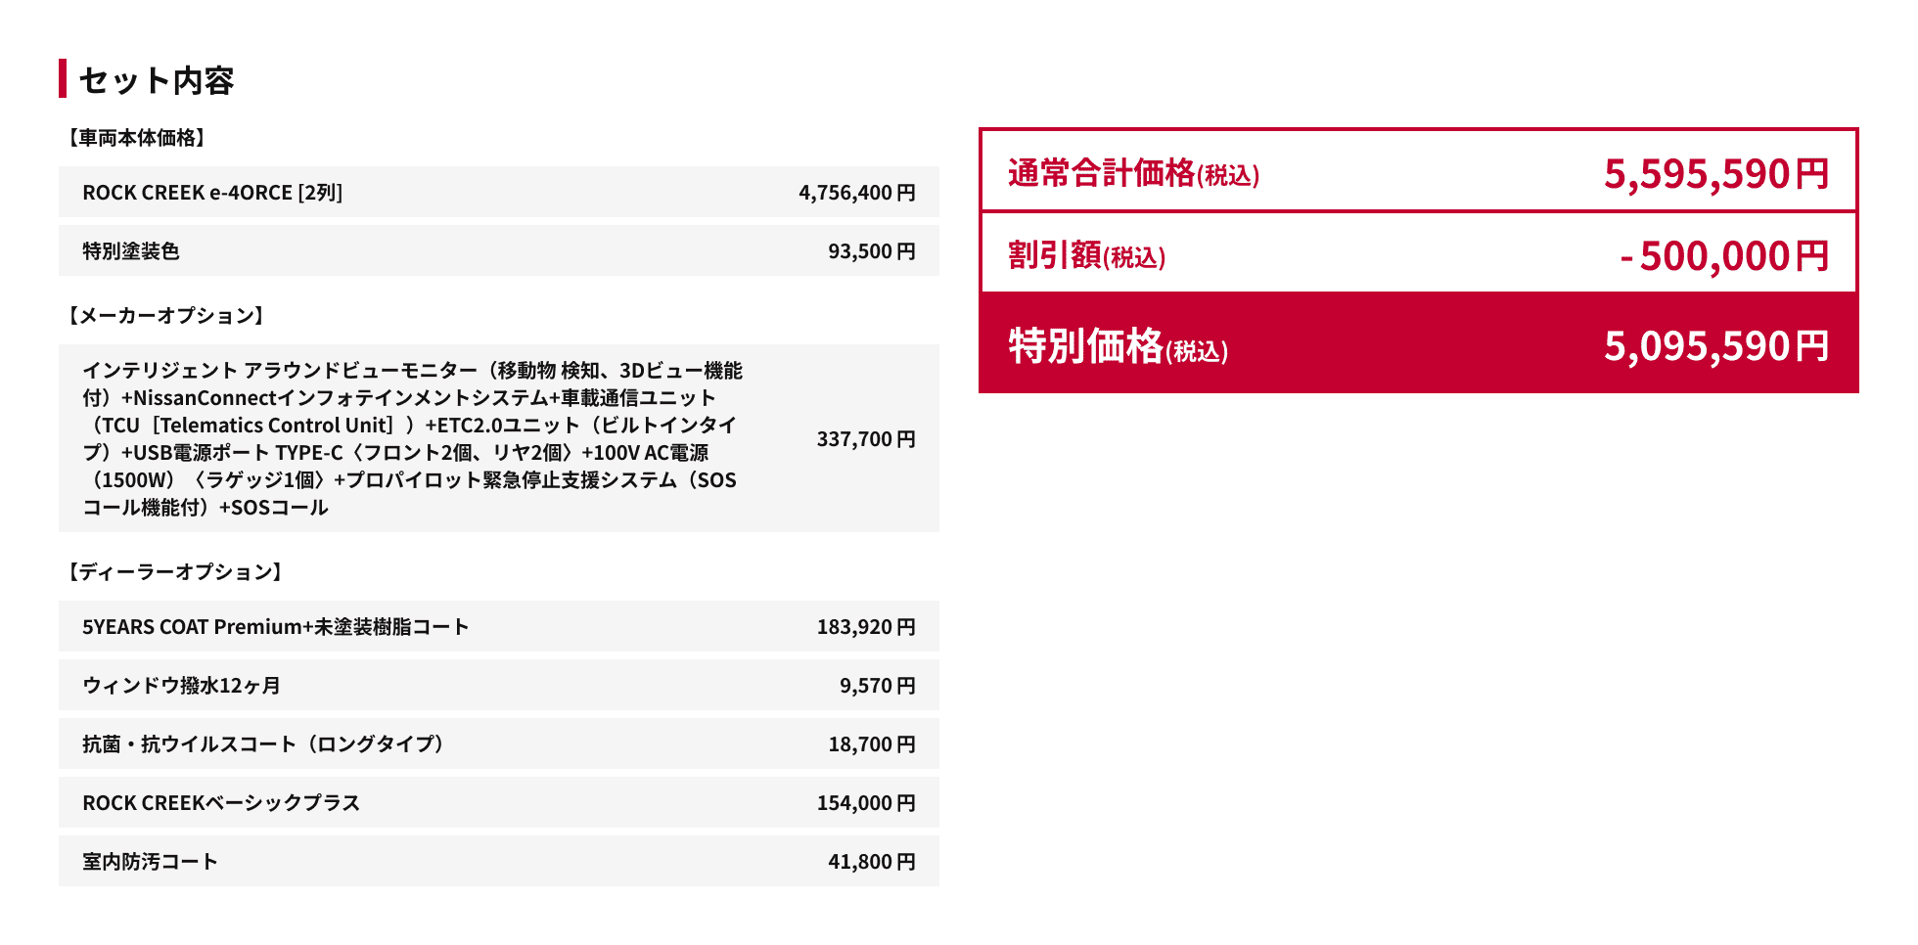Click the 【車両本体価格】 label
Viewport: 1918px width, 945px height.
(137, 138)
